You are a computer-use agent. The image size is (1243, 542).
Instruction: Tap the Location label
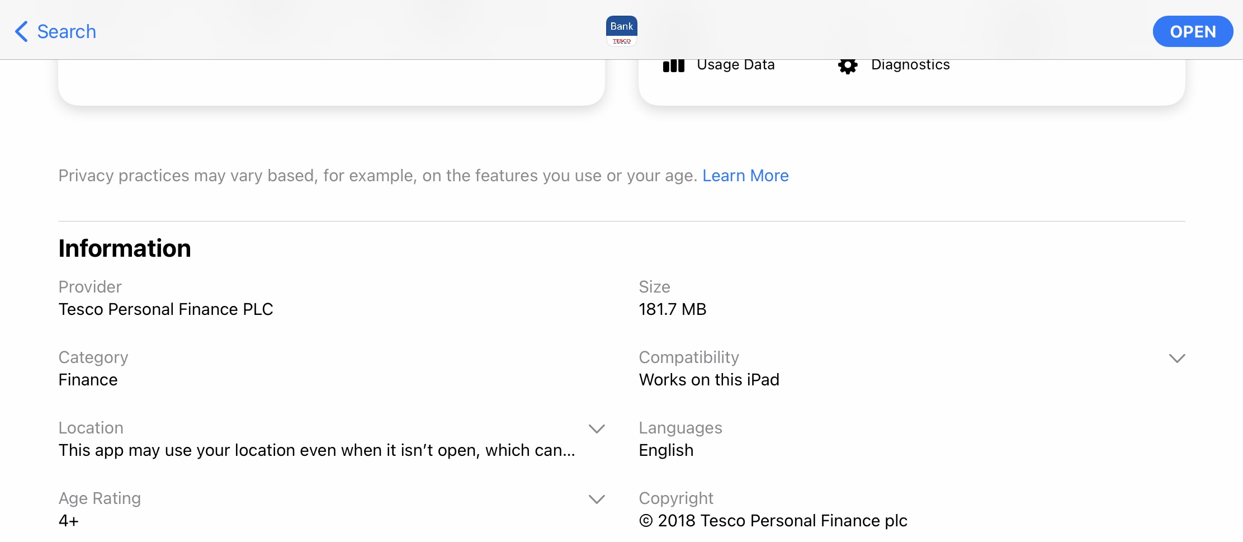(91, 428)
